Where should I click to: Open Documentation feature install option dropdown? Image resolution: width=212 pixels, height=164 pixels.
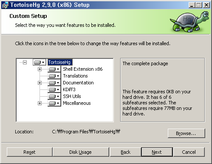pyautogui.click(x=54, y=83)
